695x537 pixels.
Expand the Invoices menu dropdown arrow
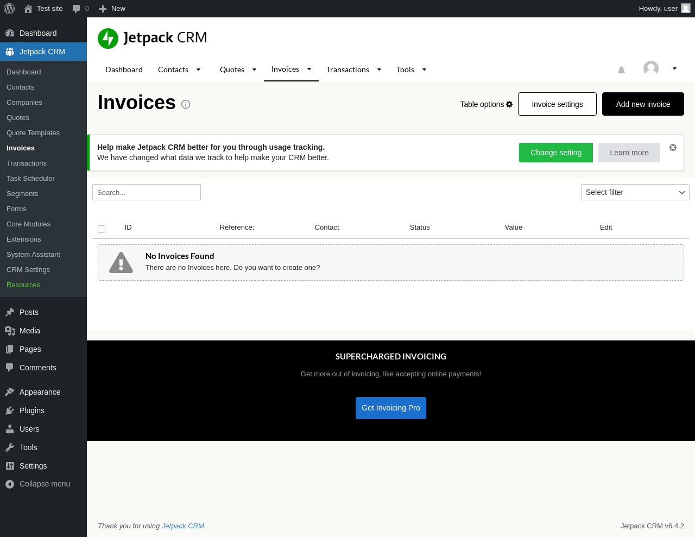(309, 69)
